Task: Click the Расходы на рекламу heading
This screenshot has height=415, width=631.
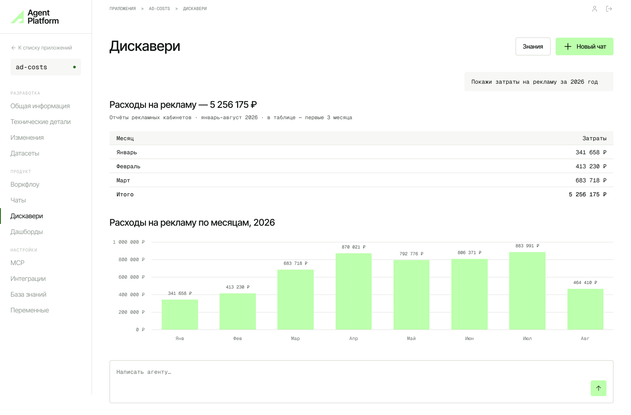Action: (x=183, y=105)
